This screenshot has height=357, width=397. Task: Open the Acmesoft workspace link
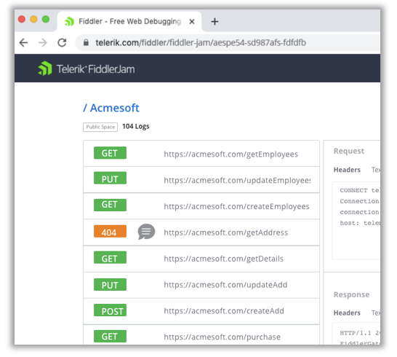pos(111,108)
